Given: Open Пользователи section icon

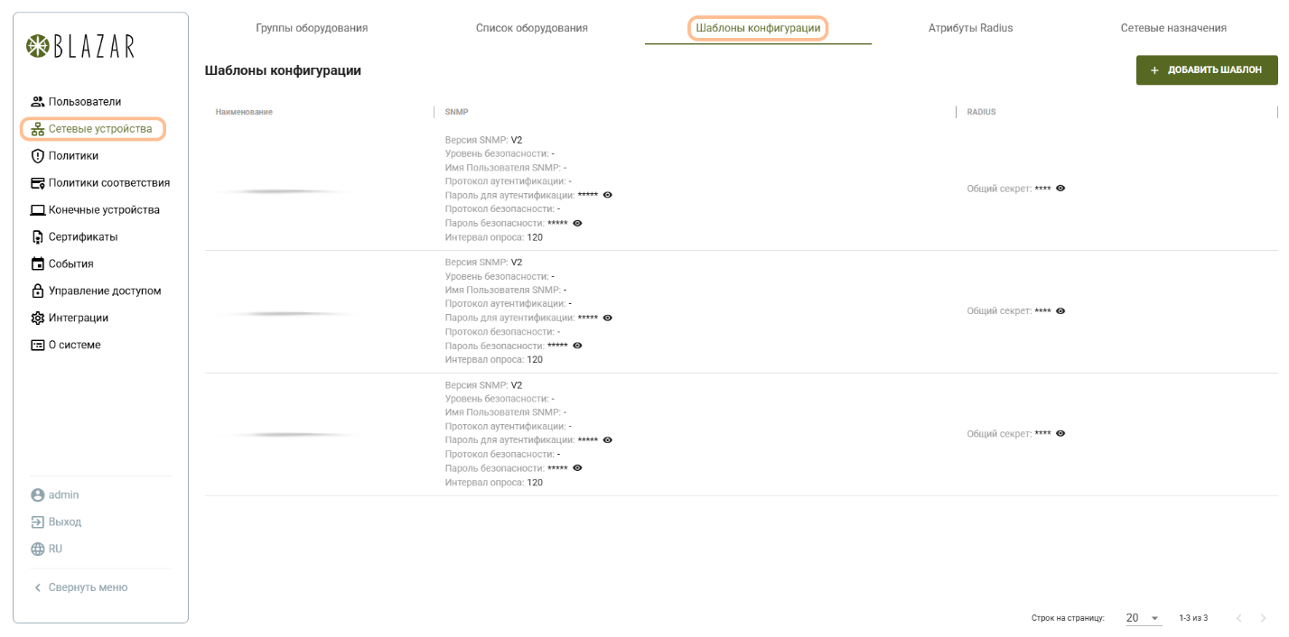Looking at the screenshot, I should [38, 102].
